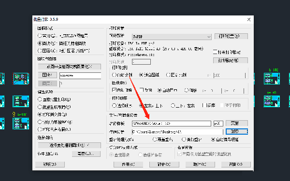Screen dimensions: 290x181
Task: Choose split into separate DWG option
Action: click(x=40, y=122)
